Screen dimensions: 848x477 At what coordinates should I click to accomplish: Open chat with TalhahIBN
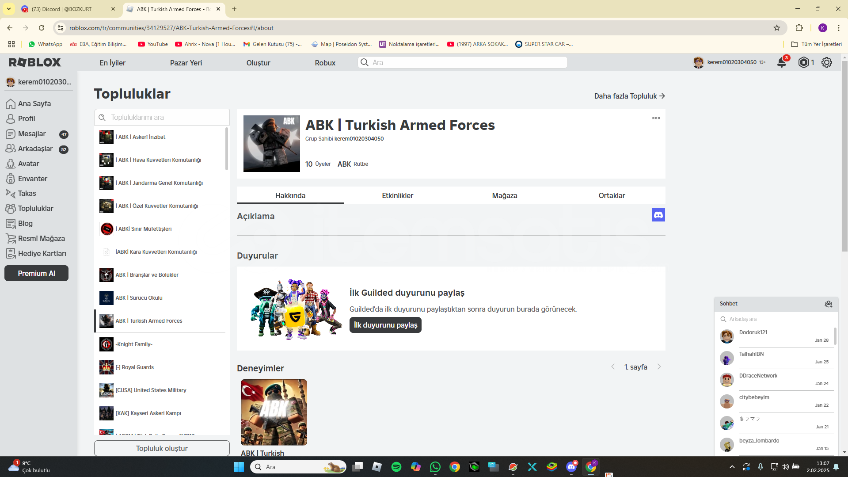(776, 358)
